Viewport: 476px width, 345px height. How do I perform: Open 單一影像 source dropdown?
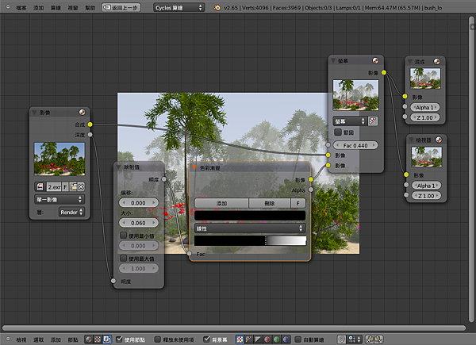tap(59, 199)
